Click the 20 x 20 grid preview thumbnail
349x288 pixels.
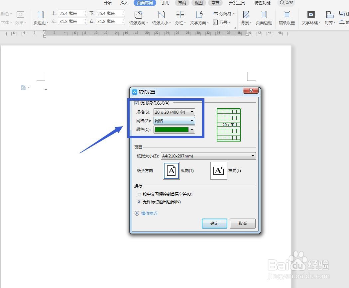pyautogui.click(x=229, y=125)
